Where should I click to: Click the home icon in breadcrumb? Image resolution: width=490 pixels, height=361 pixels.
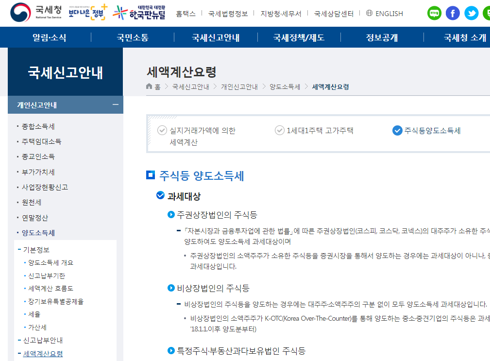[x=149, y=86]
